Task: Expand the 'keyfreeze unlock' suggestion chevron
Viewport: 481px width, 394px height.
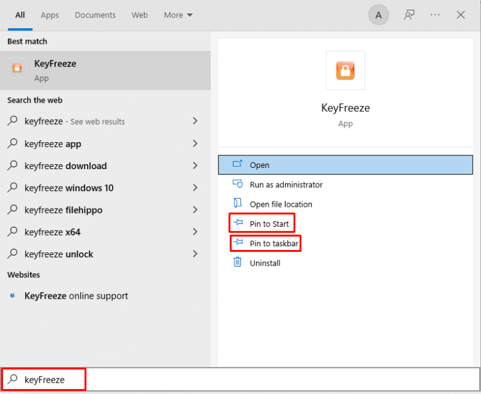Action: tap(195, 254)
